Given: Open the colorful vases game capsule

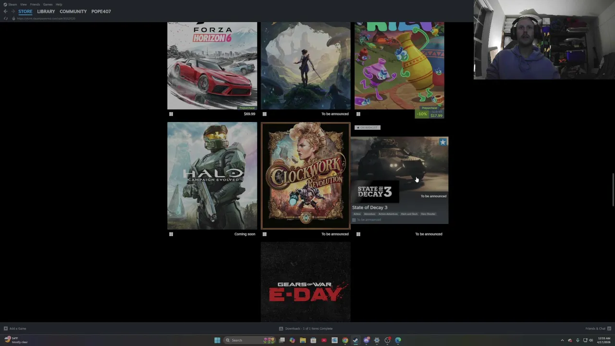Looking at the screenshot, I should pyautogui.click(x=399, y=66).
